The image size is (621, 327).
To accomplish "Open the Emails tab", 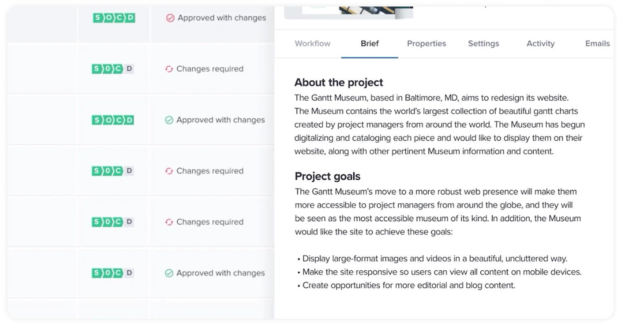I will tap(597, 44).
